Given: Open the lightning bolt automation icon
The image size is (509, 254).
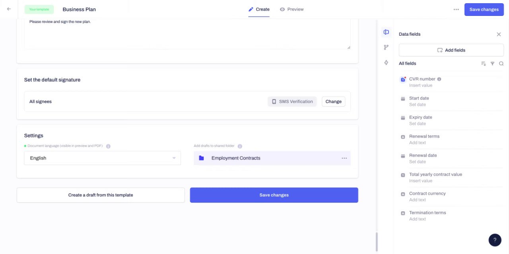Looking at the screenshot, I should [x=386, y=62].
